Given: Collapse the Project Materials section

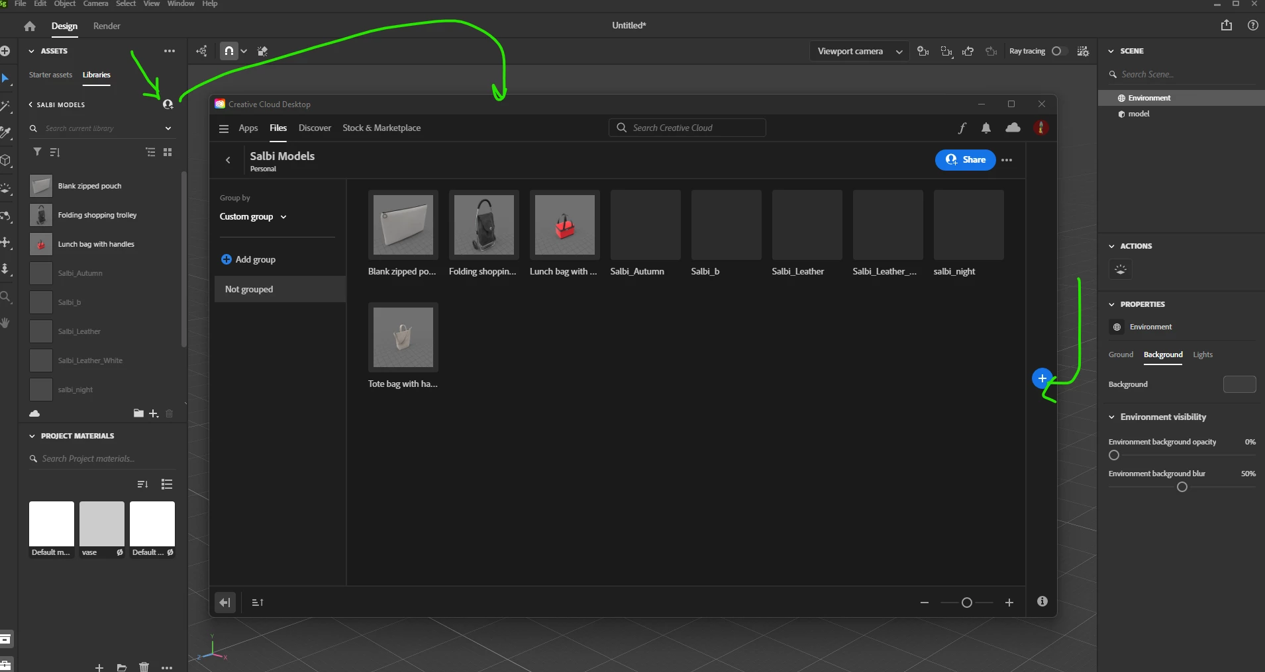Looking at the screenshot, I should pos(32,436).
